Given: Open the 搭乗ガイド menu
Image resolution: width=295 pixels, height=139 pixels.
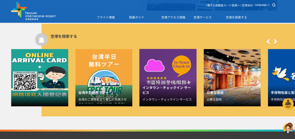Looking at the screenshot, I should coord(136,18).
